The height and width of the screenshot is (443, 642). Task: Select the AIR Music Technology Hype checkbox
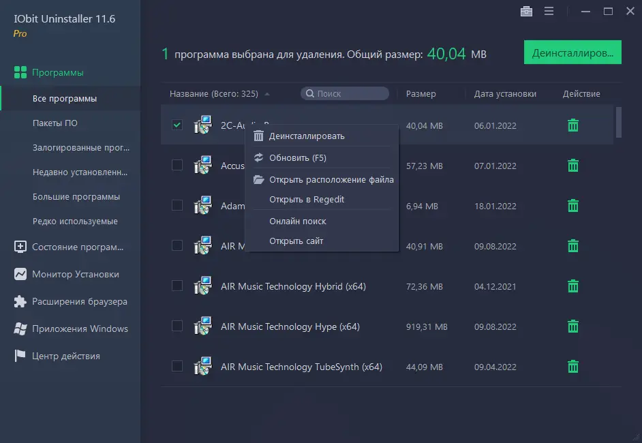tap(177, 326)
